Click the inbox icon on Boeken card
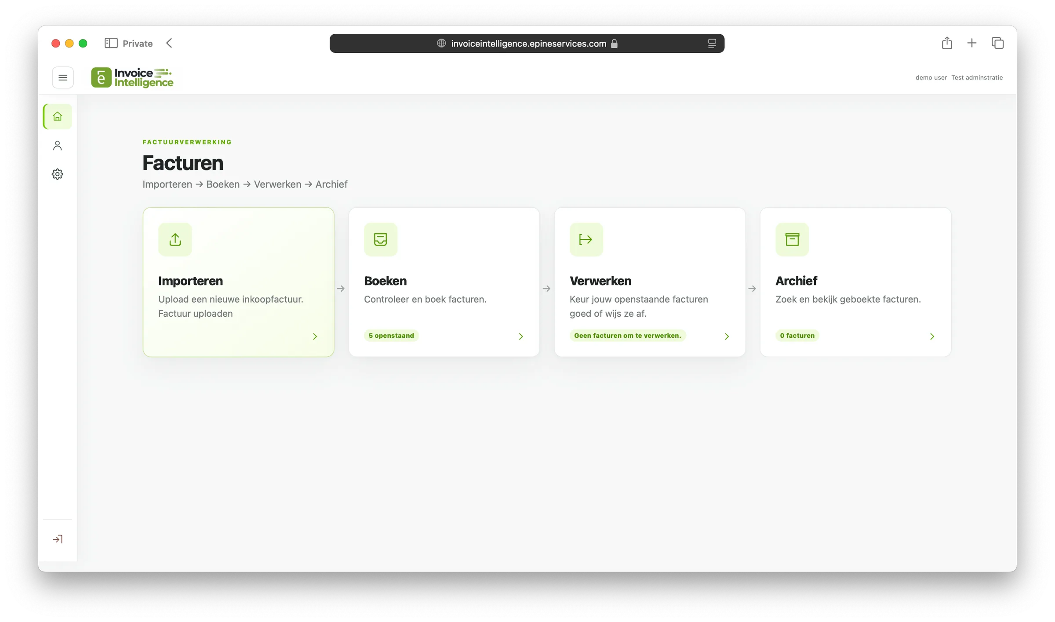Screen dimensions: 1055x622 (x=381, y=239)
